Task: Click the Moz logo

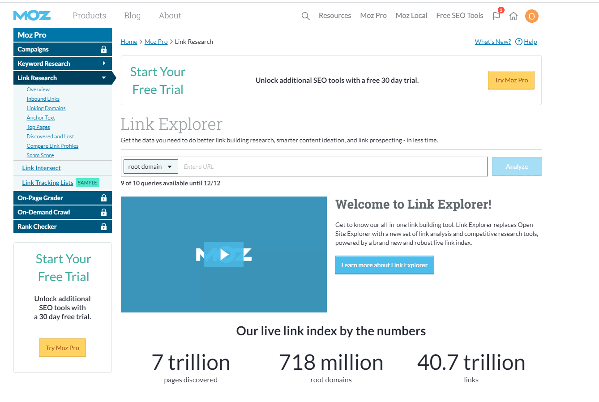Action: (x=32, y=15)
